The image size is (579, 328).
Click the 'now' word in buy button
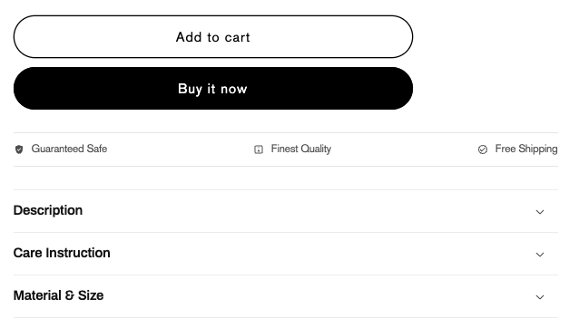point(234,89)
